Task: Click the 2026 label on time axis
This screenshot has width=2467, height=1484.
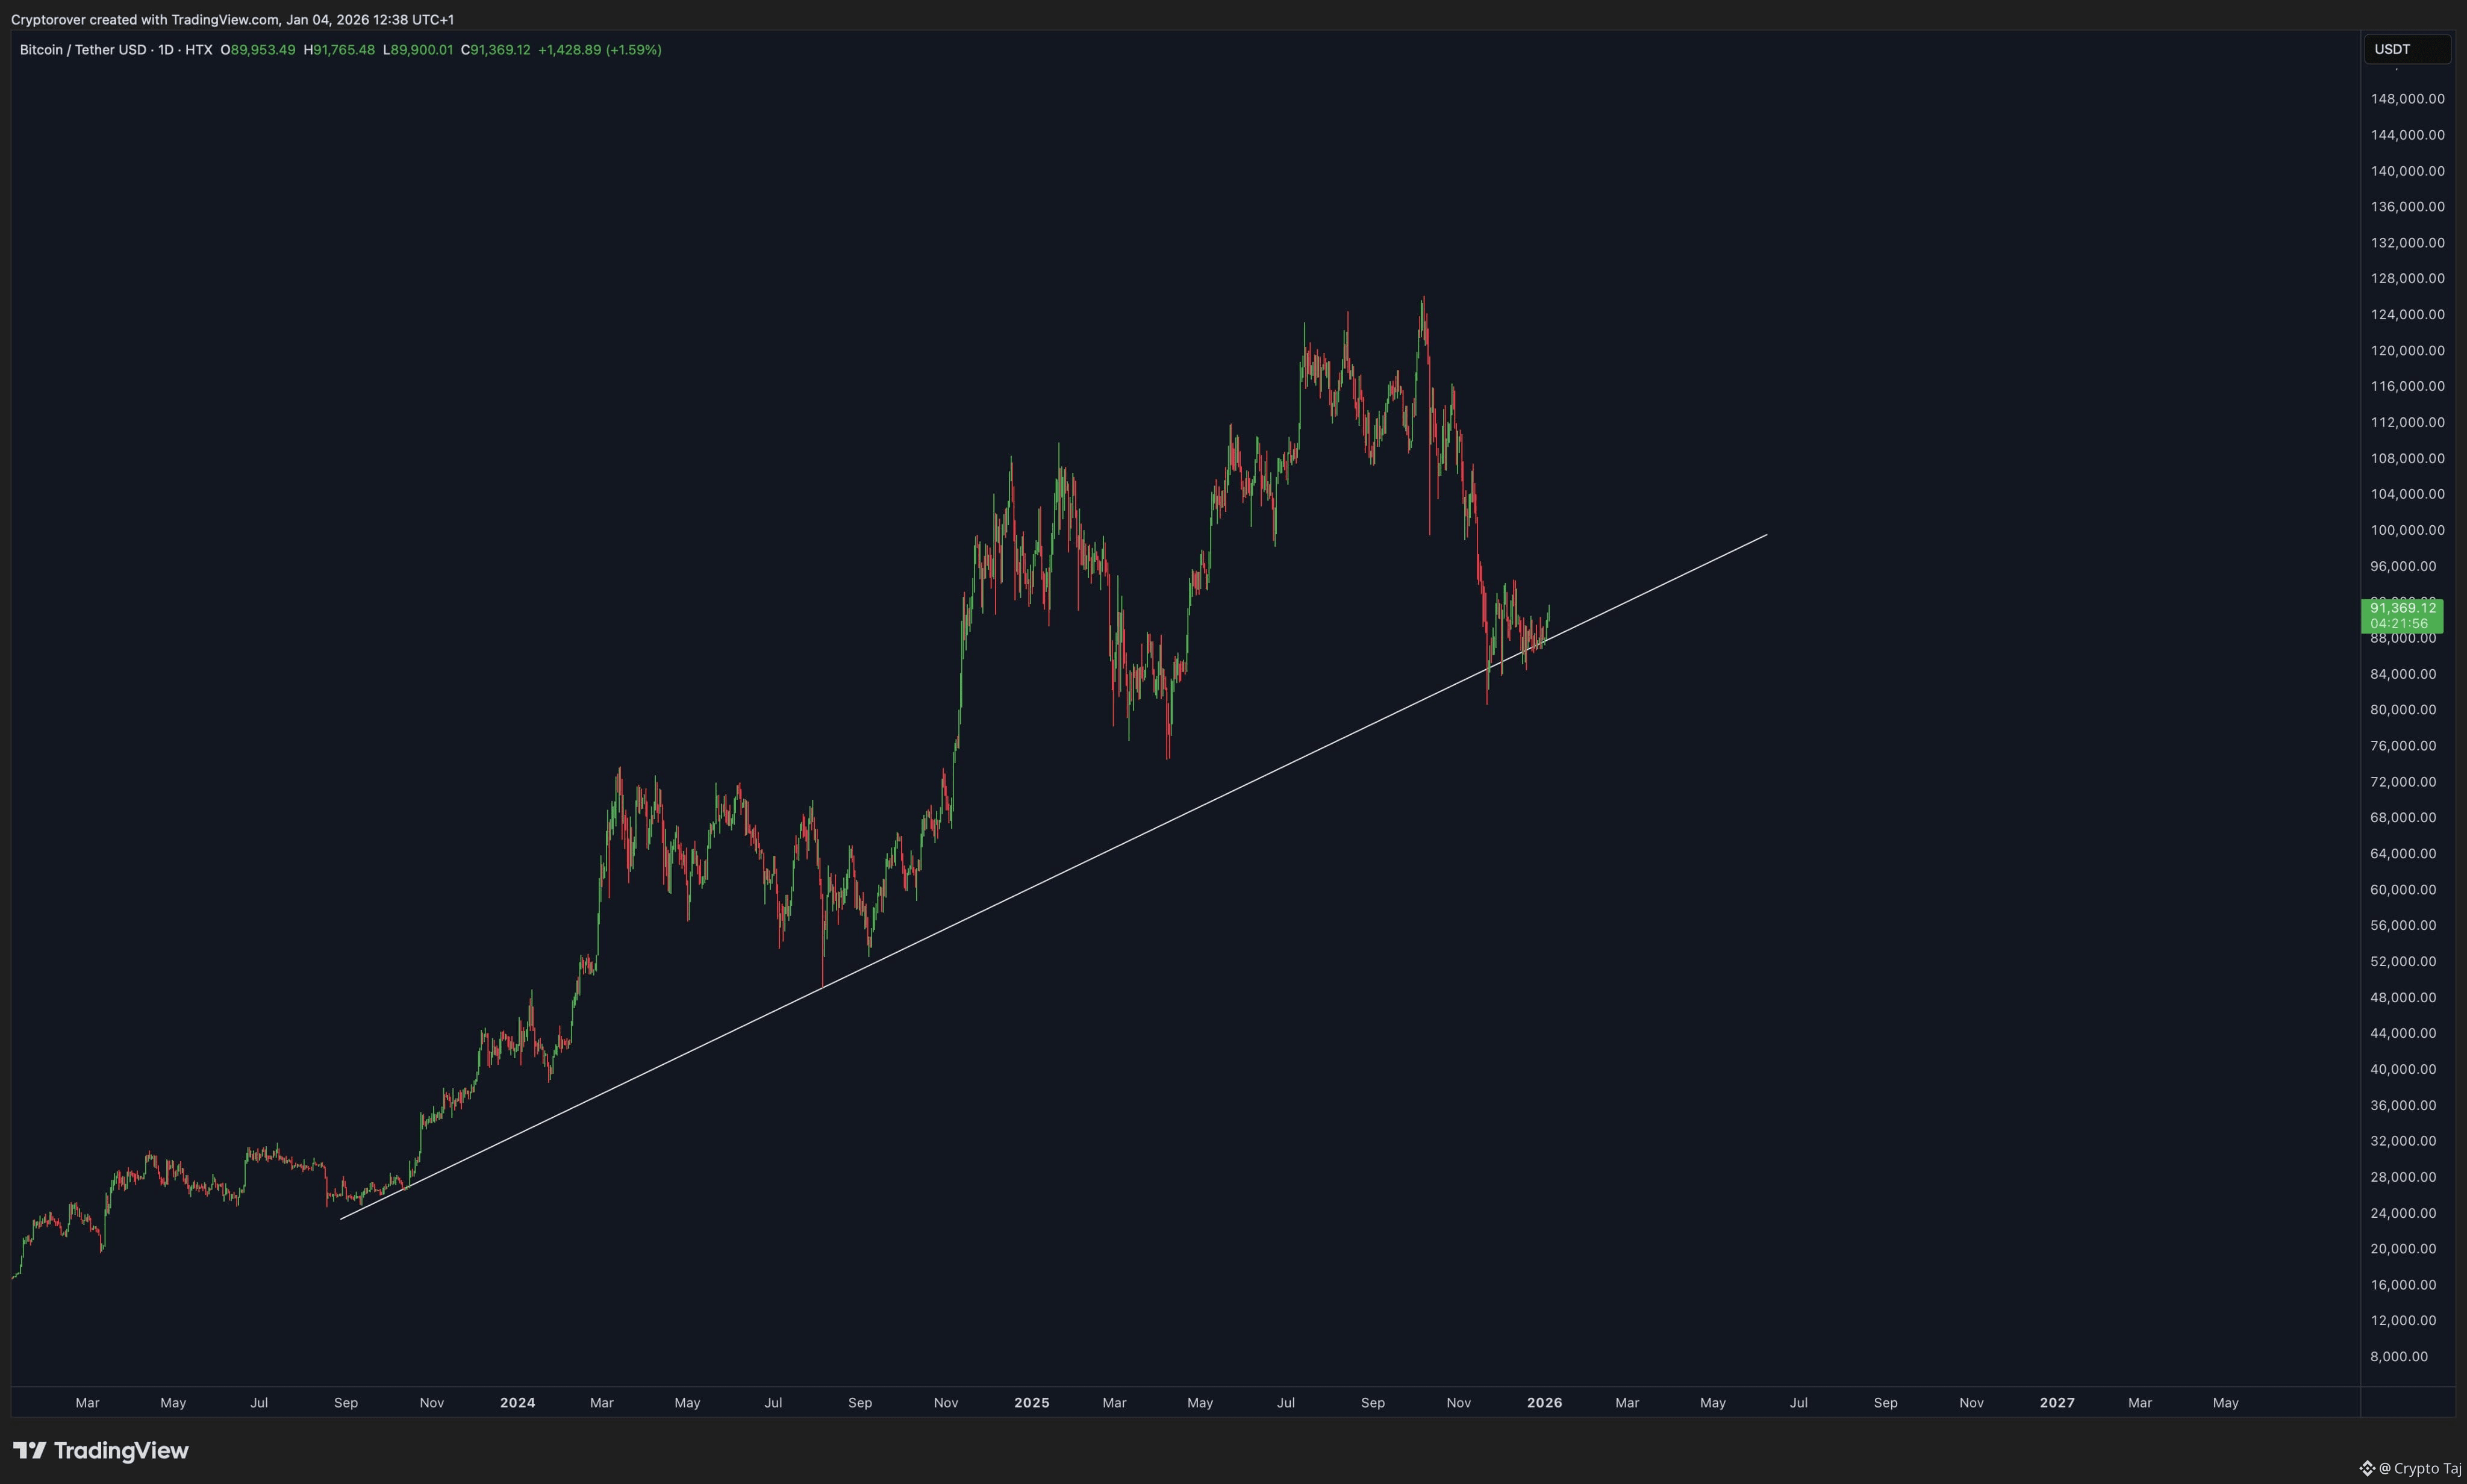Action: click(x=1545, y=1403)
